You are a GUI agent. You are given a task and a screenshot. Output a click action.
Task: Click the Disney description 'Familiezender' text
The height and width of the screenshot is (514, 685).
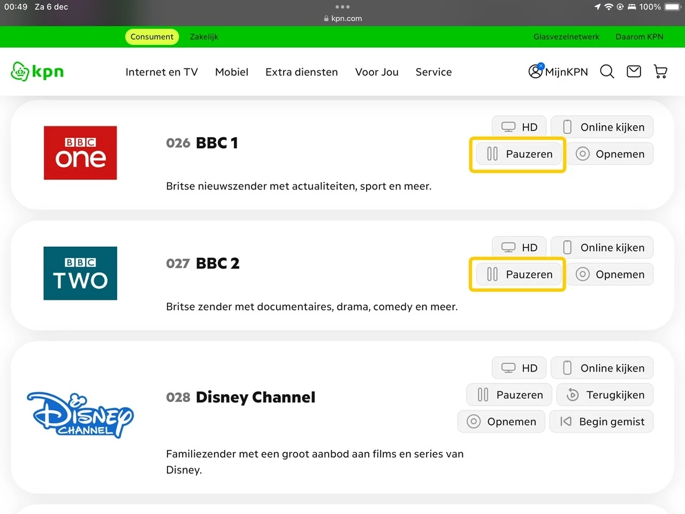(315, 462)
